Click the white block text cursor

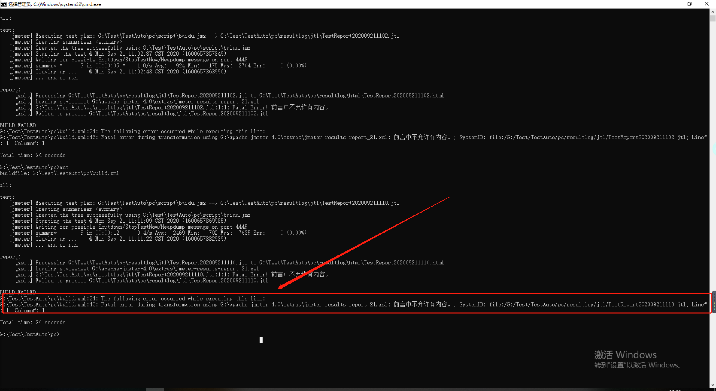click(261, 340)
